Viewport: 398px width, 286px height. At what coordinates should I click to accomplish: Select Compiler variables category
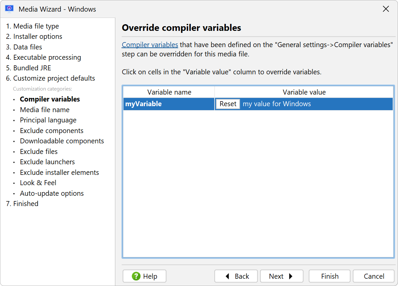50,99
